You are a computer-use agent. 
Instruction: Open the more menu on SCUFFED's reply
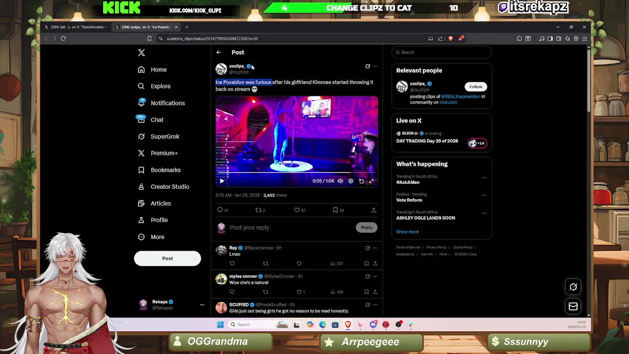point(375,305)
